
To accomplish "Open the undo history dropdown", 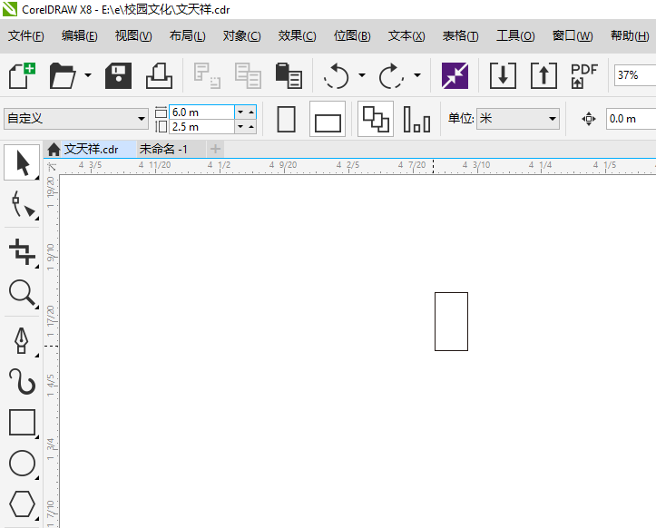I will (362, 75).
